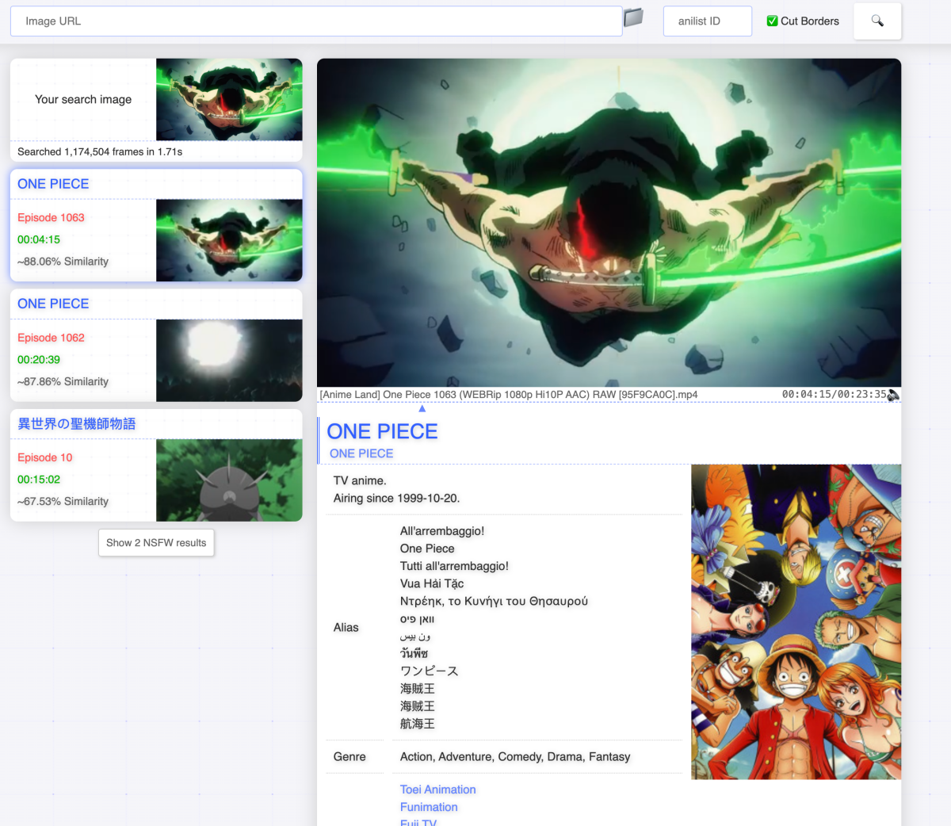Toggle the Cut Borders checkbox
Image resolution: width=951 pixels, height=826 pixels.
(772, 21)
